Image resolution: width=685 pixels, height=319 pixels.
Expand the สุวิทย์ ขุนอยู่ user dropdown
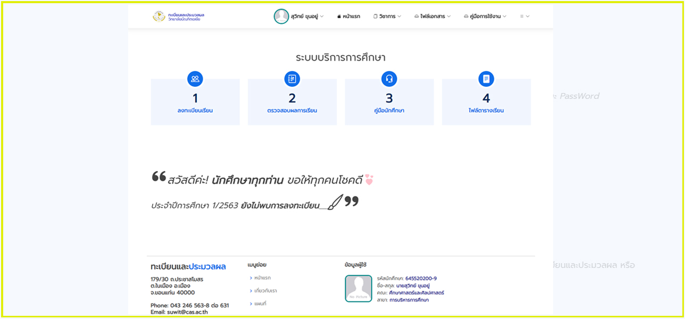point(311,16)
